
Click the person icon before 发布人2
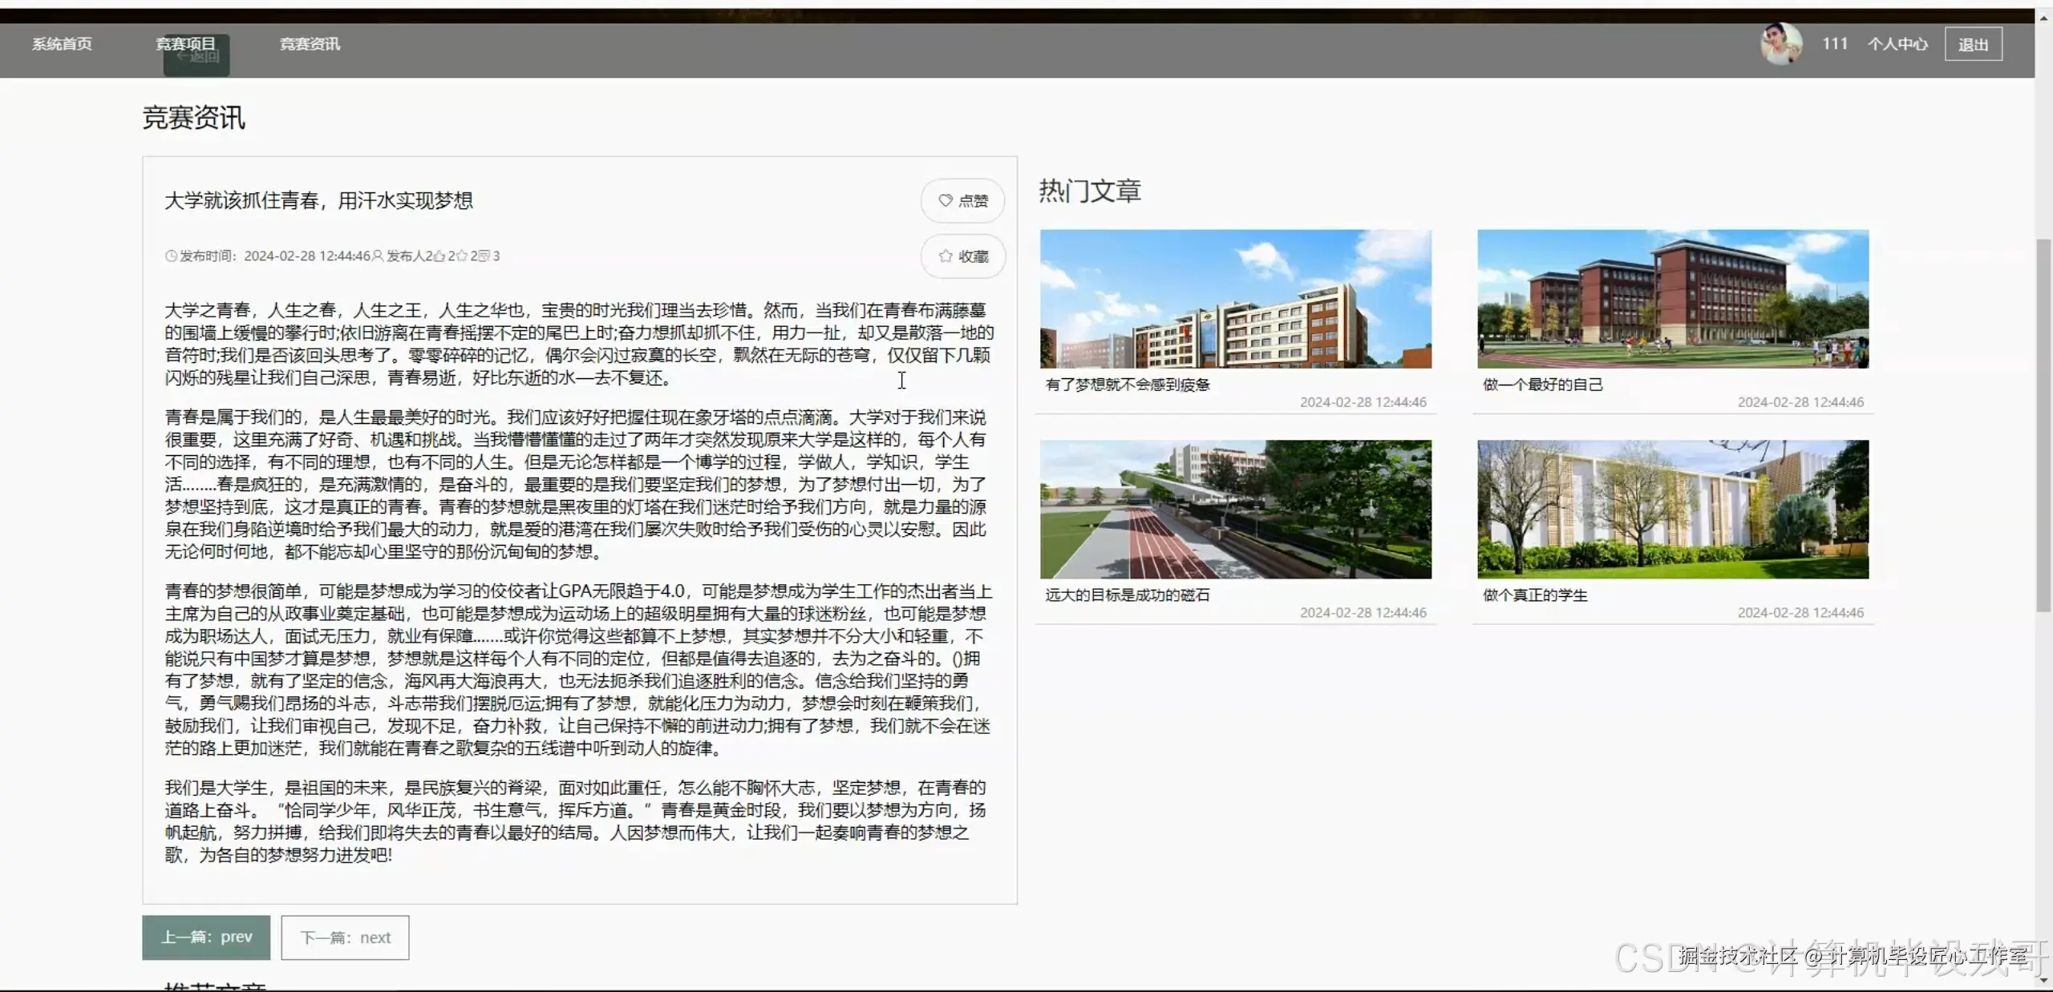[376, 256]
